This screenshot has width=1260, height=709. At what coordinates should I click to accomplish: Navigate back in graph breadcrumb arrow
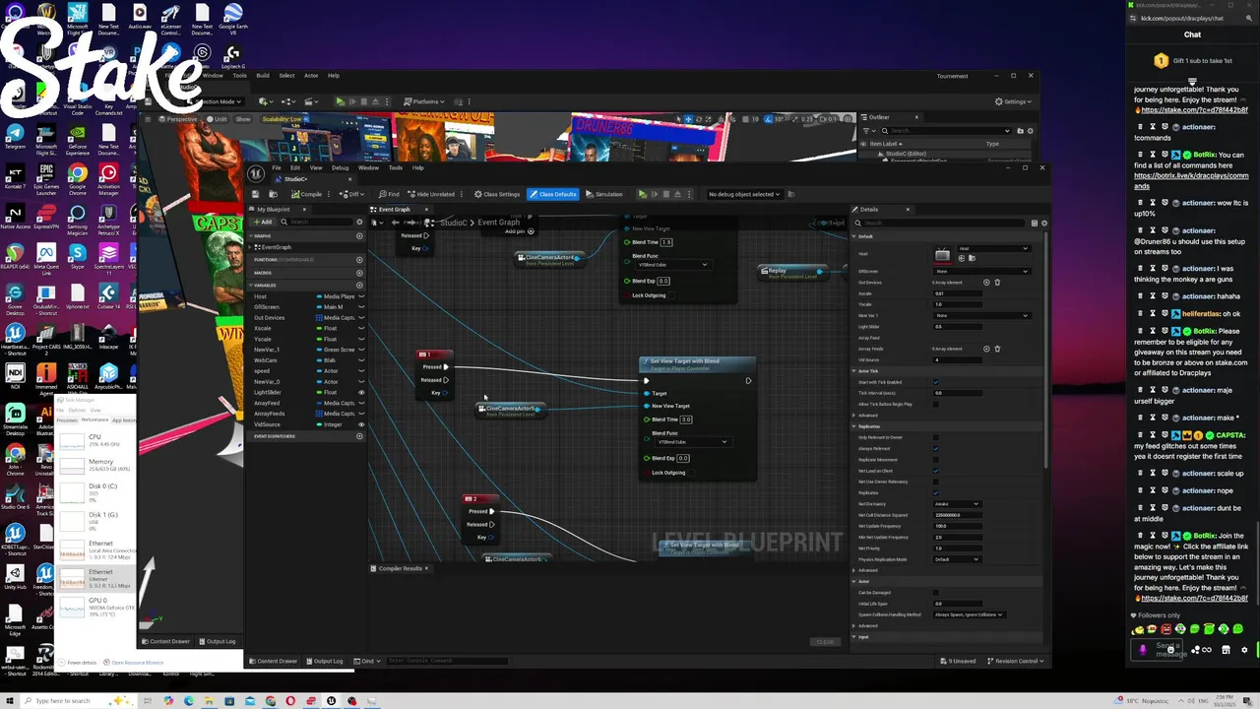click(x=395, y=223)
